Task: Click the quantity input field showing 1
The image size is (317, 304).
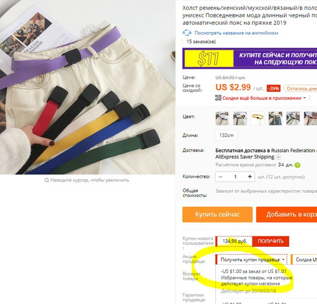Action: click(235, 177)
